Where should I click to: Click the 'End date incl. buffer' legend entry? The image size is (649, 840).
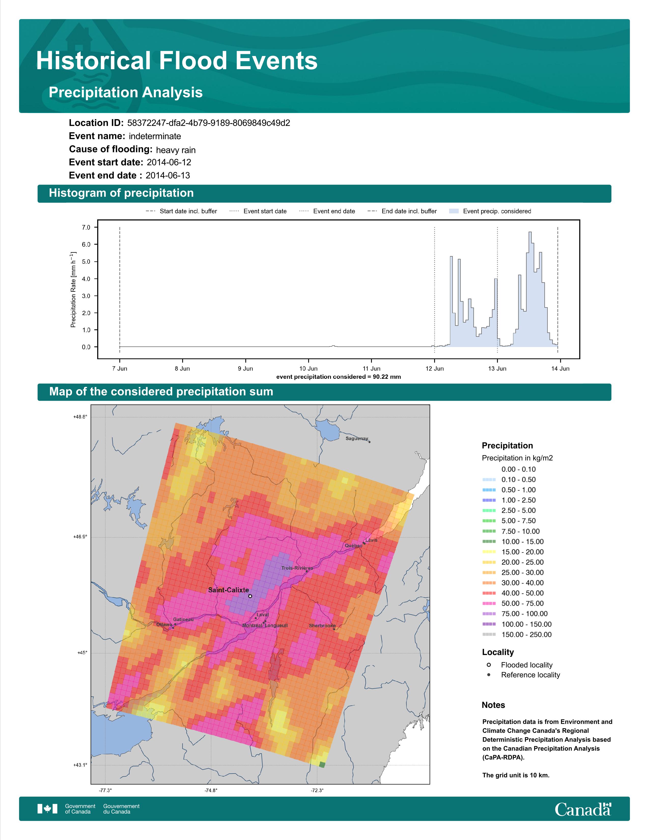point(402,211)
